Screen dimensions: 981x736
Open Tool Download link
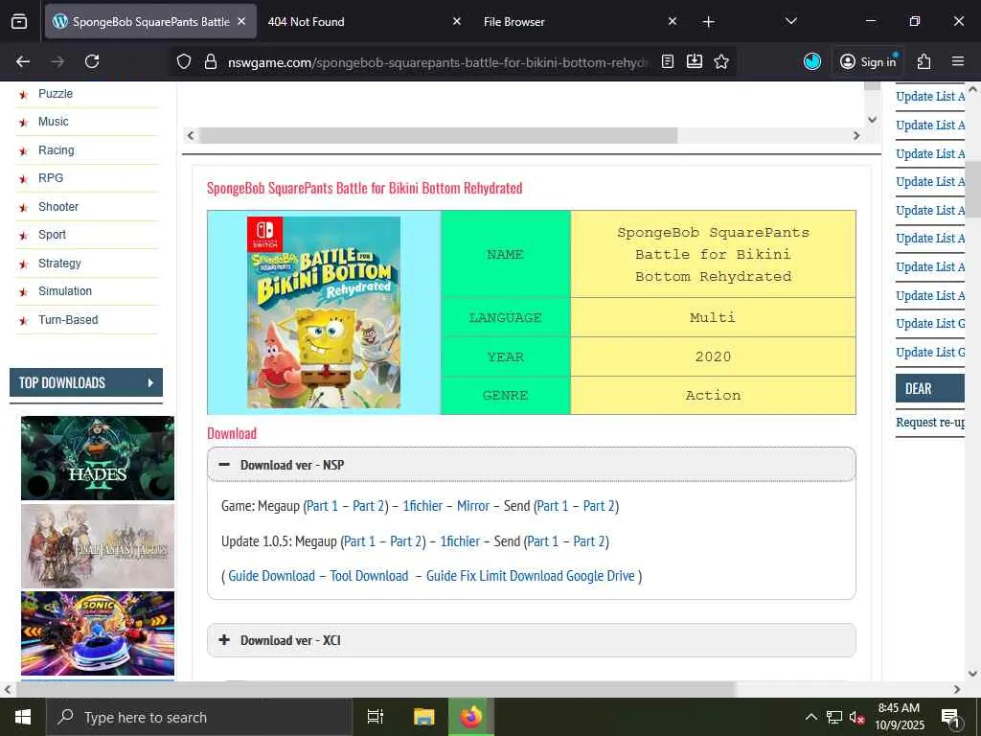point(369,576)
